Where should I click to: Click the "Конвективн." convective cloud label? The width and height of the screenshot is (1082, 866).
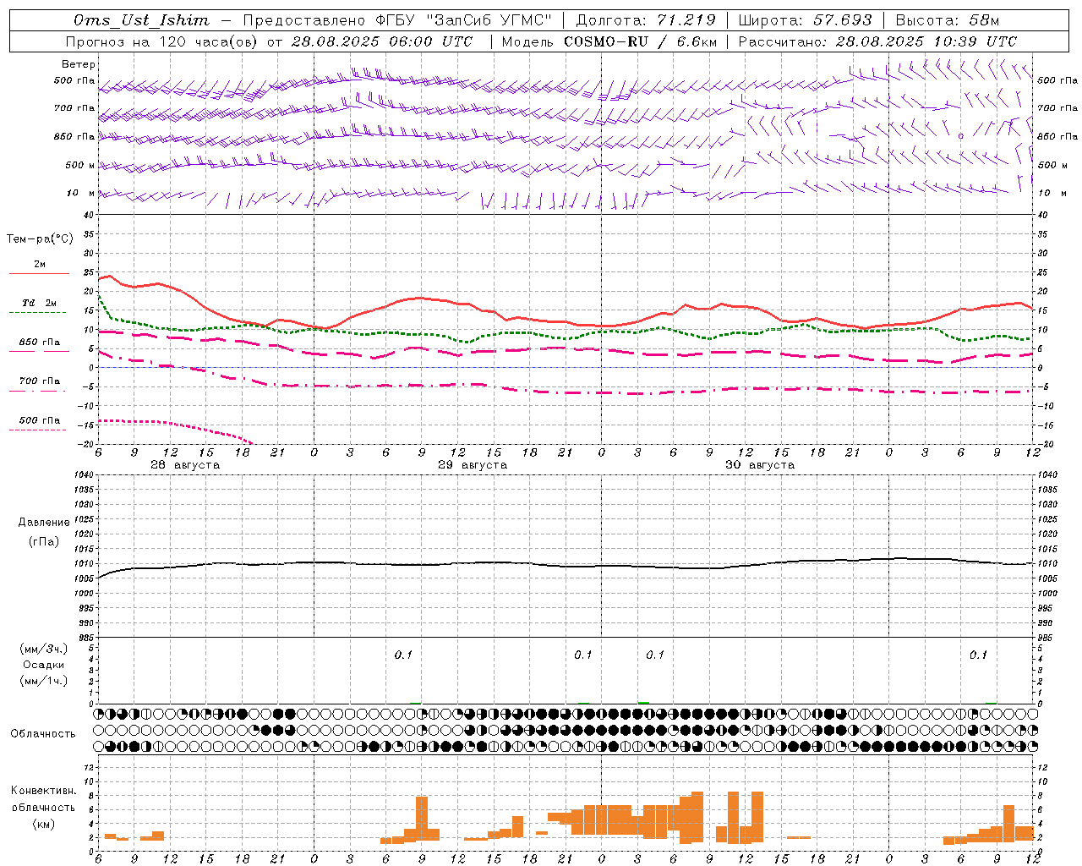tap(44, 791)
